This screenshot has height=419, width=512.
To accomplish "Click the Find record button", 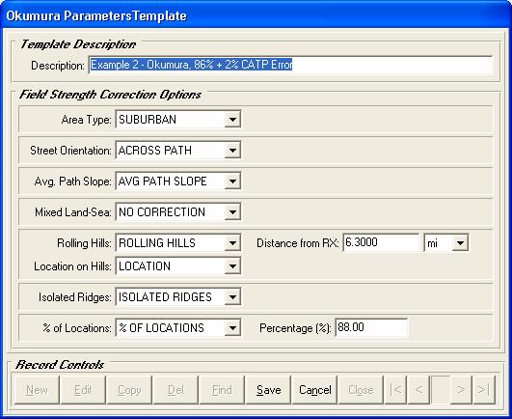I will pyautogui.click(x=222, y=390).
